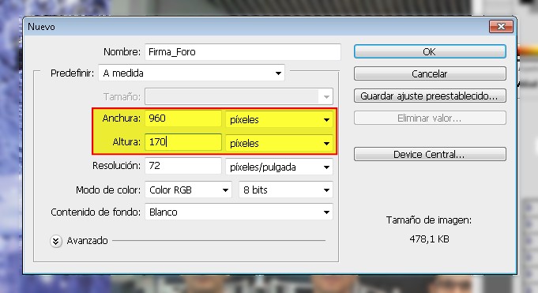This screenshot has height=293, width=538.
Task: Close the Nuevo dialog
Action: (x=501, y=26)
